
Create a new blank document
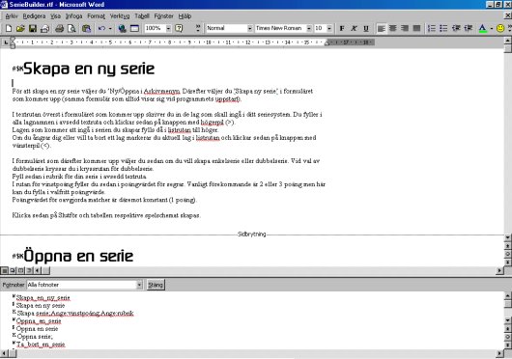[x=9, y=28]
